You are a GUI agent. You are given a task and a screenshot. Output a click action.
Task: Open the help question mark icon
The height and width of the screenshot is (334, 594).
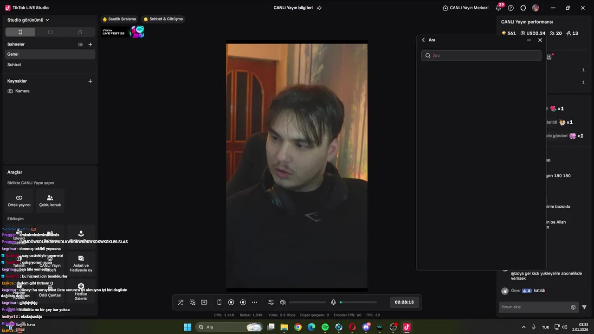coord(511,8)
